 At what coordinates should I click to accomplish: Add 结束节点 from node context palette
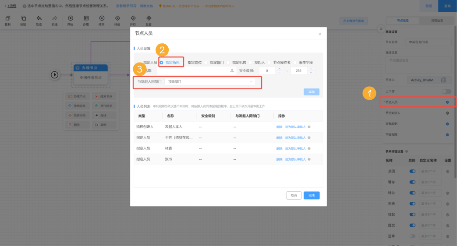(x=104, y=96)
